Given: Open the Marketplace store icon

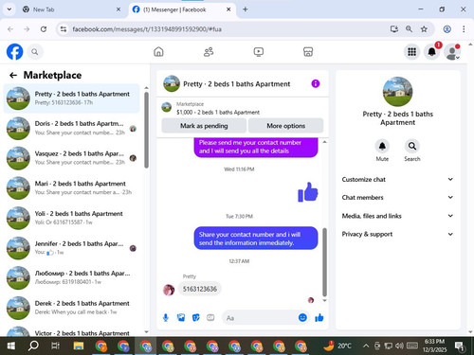Looking at the screenshot, I should click(308, 51).
